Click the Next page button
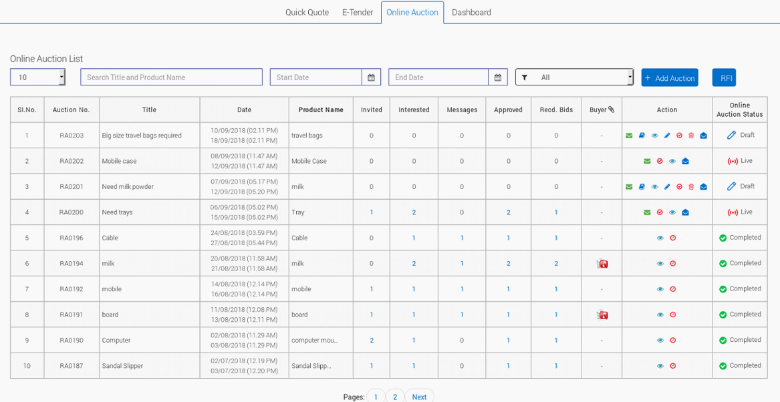Viewport: 780px width, 402px height. [419, 397]
